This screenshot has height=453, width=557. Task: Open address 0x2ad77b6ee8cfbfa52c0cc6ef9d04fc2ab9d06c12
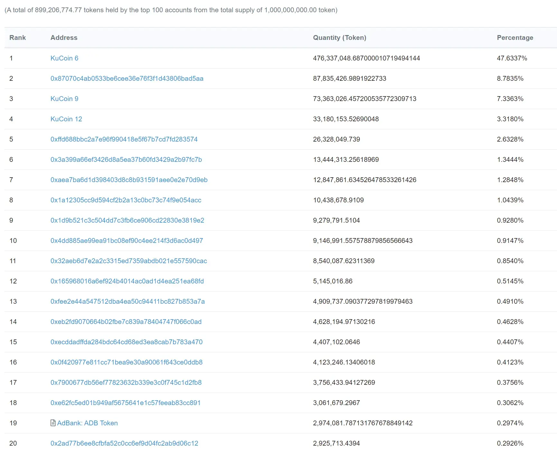pos(124,443)
